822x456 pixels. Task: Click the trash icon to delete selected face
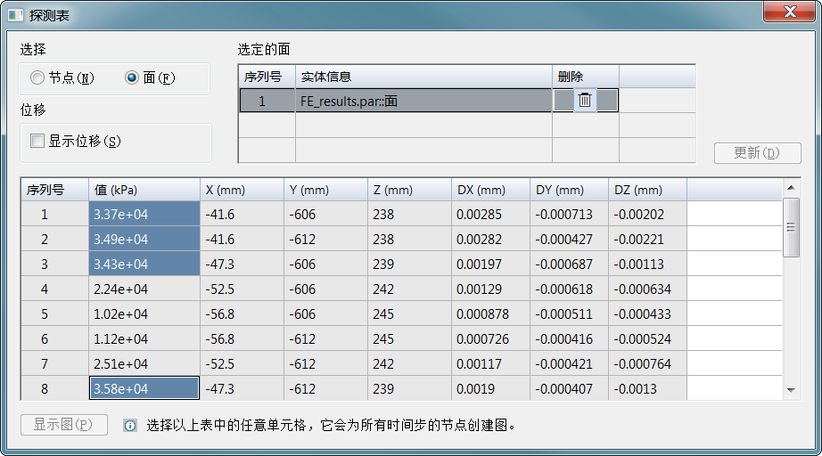(585, 101)
